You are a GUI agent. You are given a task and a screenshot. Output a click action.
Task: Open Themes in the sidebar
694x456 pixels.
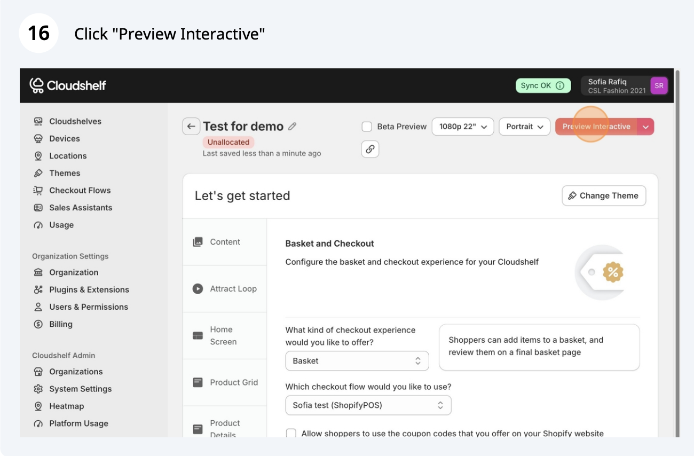tap(65, 173)
